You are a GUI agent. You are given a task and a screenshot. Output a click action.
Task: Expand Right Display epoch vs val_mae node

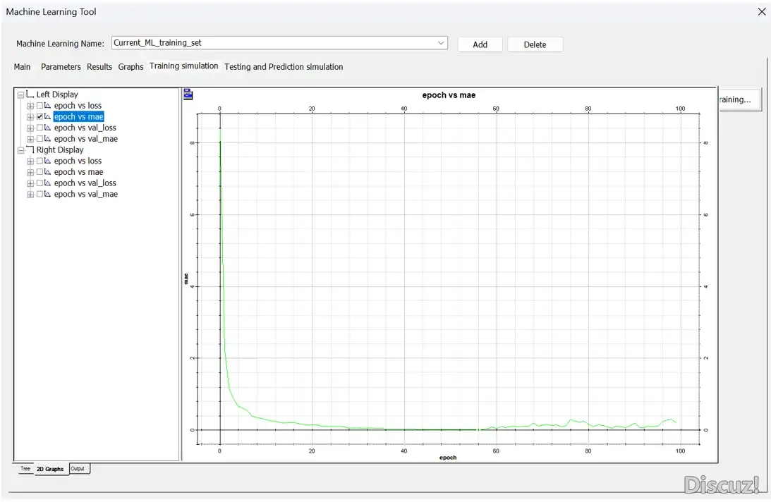(30, 195)
